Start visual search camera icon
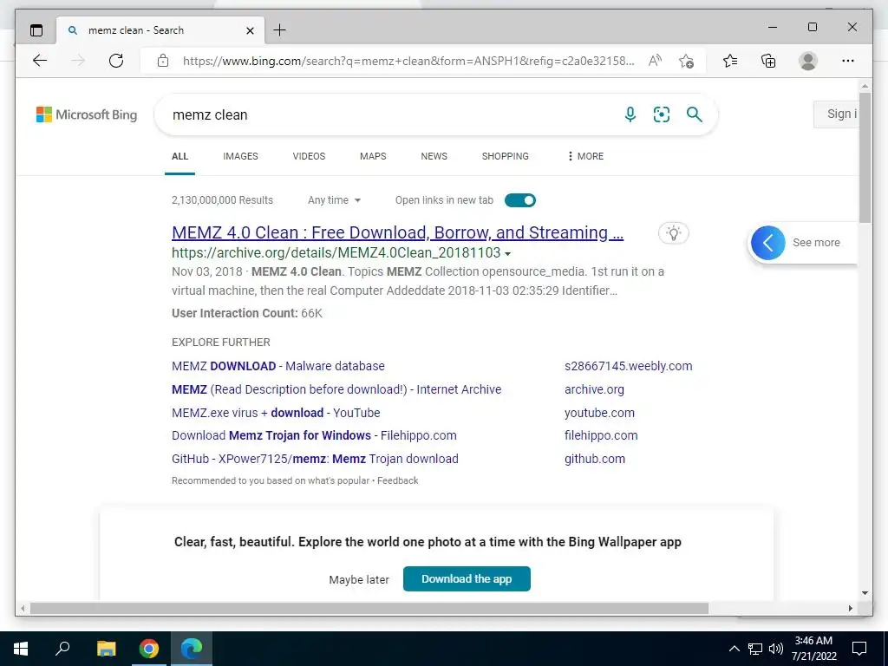 [662, 114]
